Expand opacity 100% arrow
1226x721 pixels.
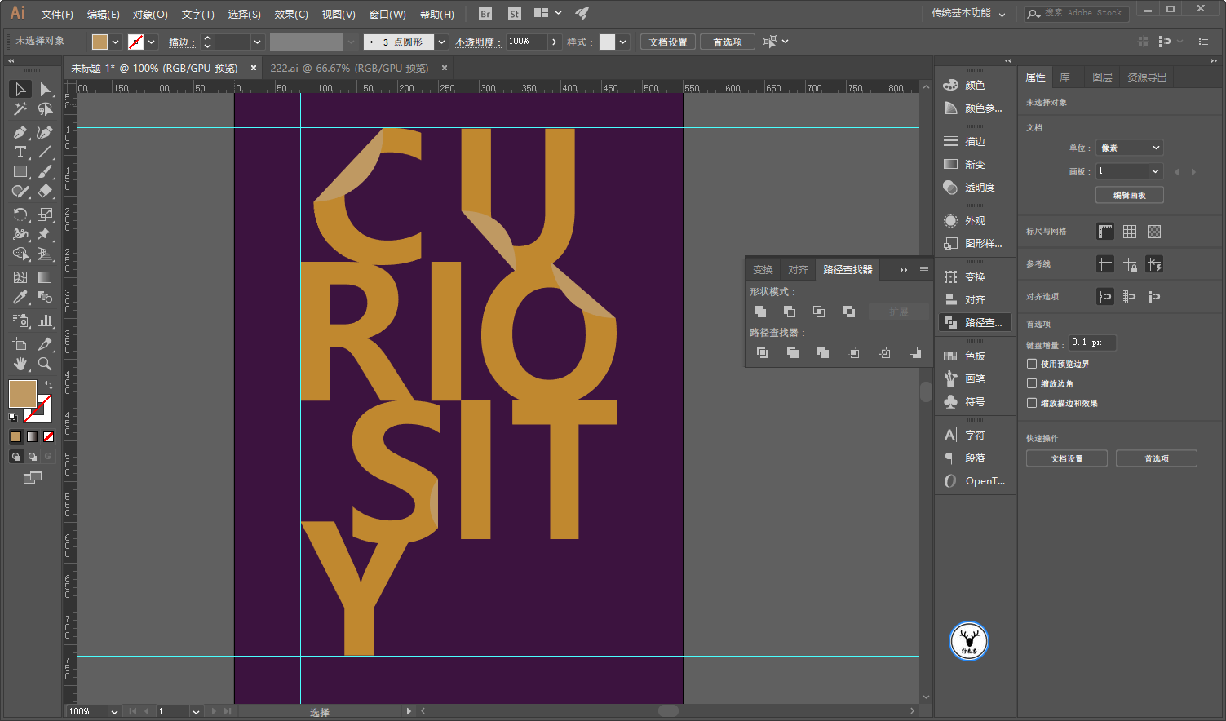point(555,42)
